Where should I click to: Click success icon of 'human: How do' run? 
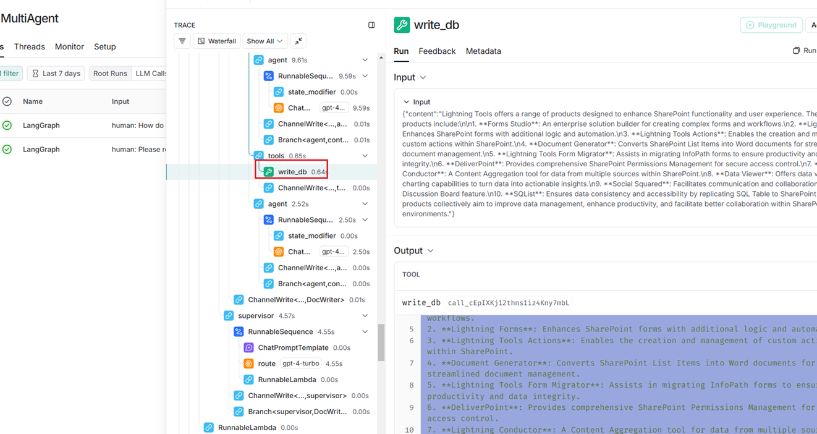pos(7,126)
